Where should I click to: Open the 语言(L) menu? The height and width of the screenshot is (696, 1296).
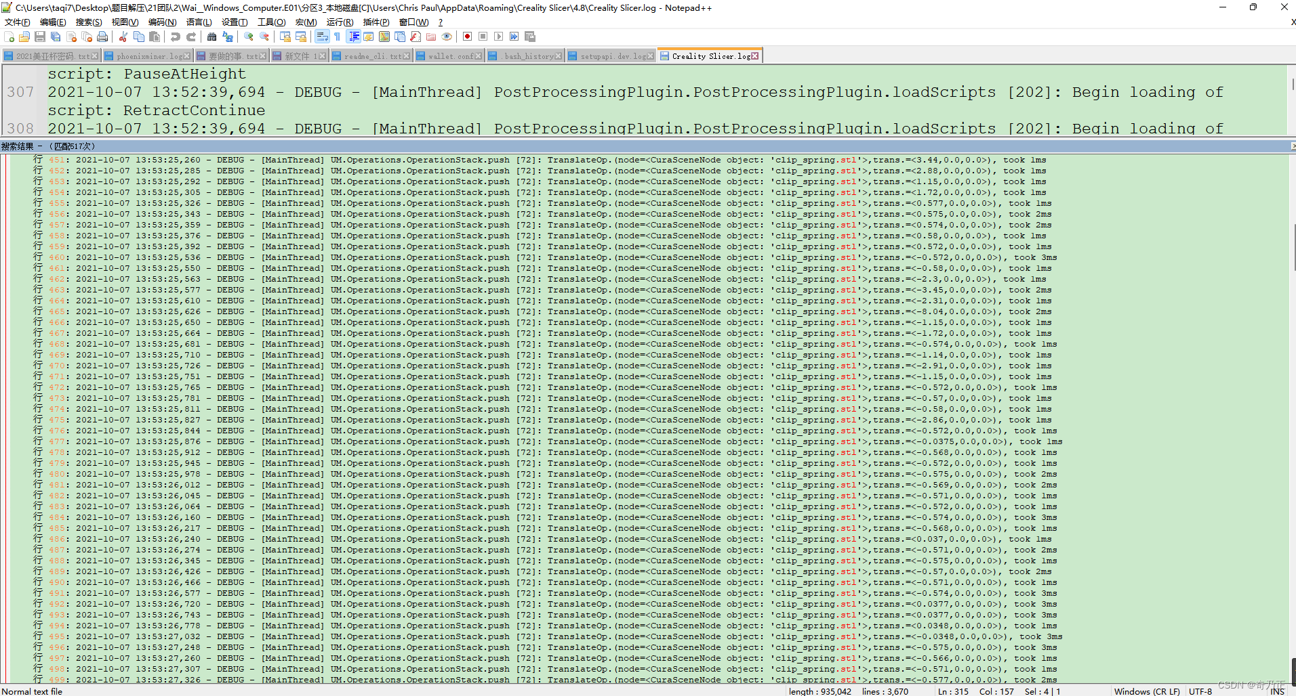pos(199,22)
